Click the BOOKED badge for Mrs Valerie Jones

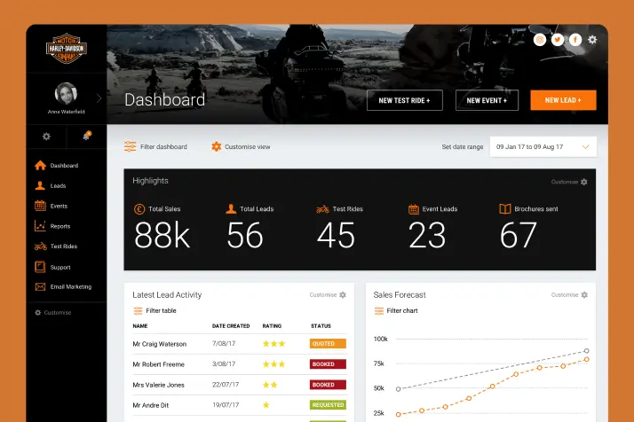coord(328,385)
